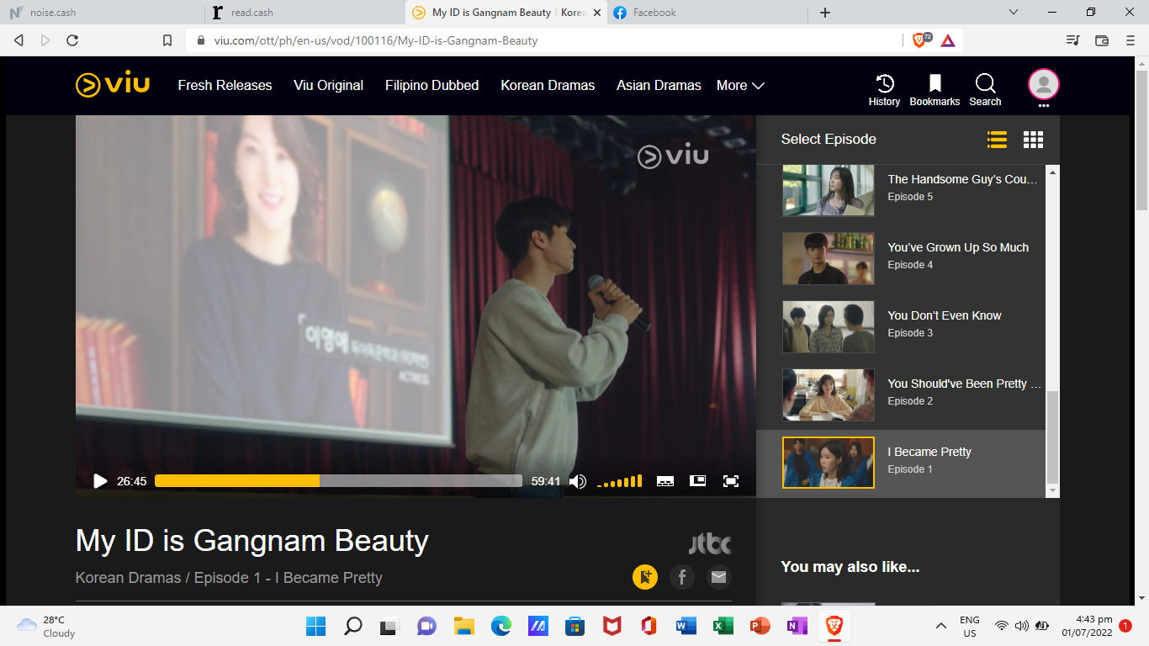Open the Brave main menu
Viewport: 1149px width, 646px height.
(1130, 40)
